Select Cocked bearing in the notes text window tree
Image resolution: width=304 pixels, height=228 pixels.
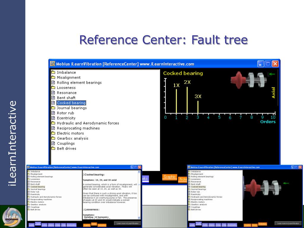(x=38, y=187)
